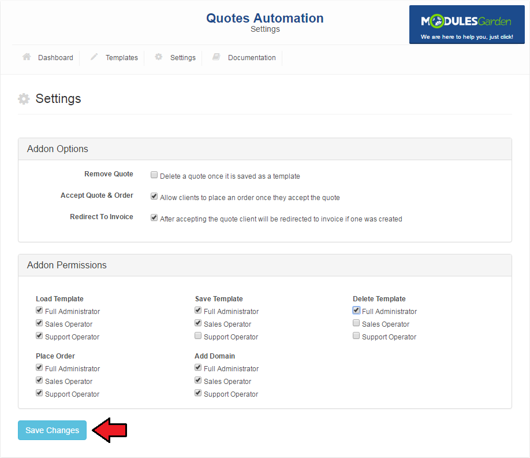Toggle Save Template Sales Operator

198,323
